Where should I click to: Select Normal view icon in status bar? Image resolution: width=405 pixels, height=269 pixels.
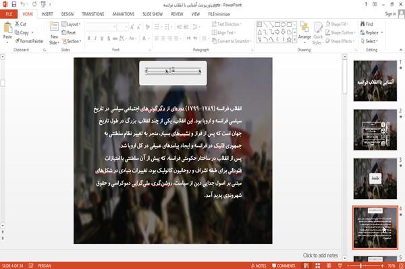pyautogui.click(x=306, y=266)
